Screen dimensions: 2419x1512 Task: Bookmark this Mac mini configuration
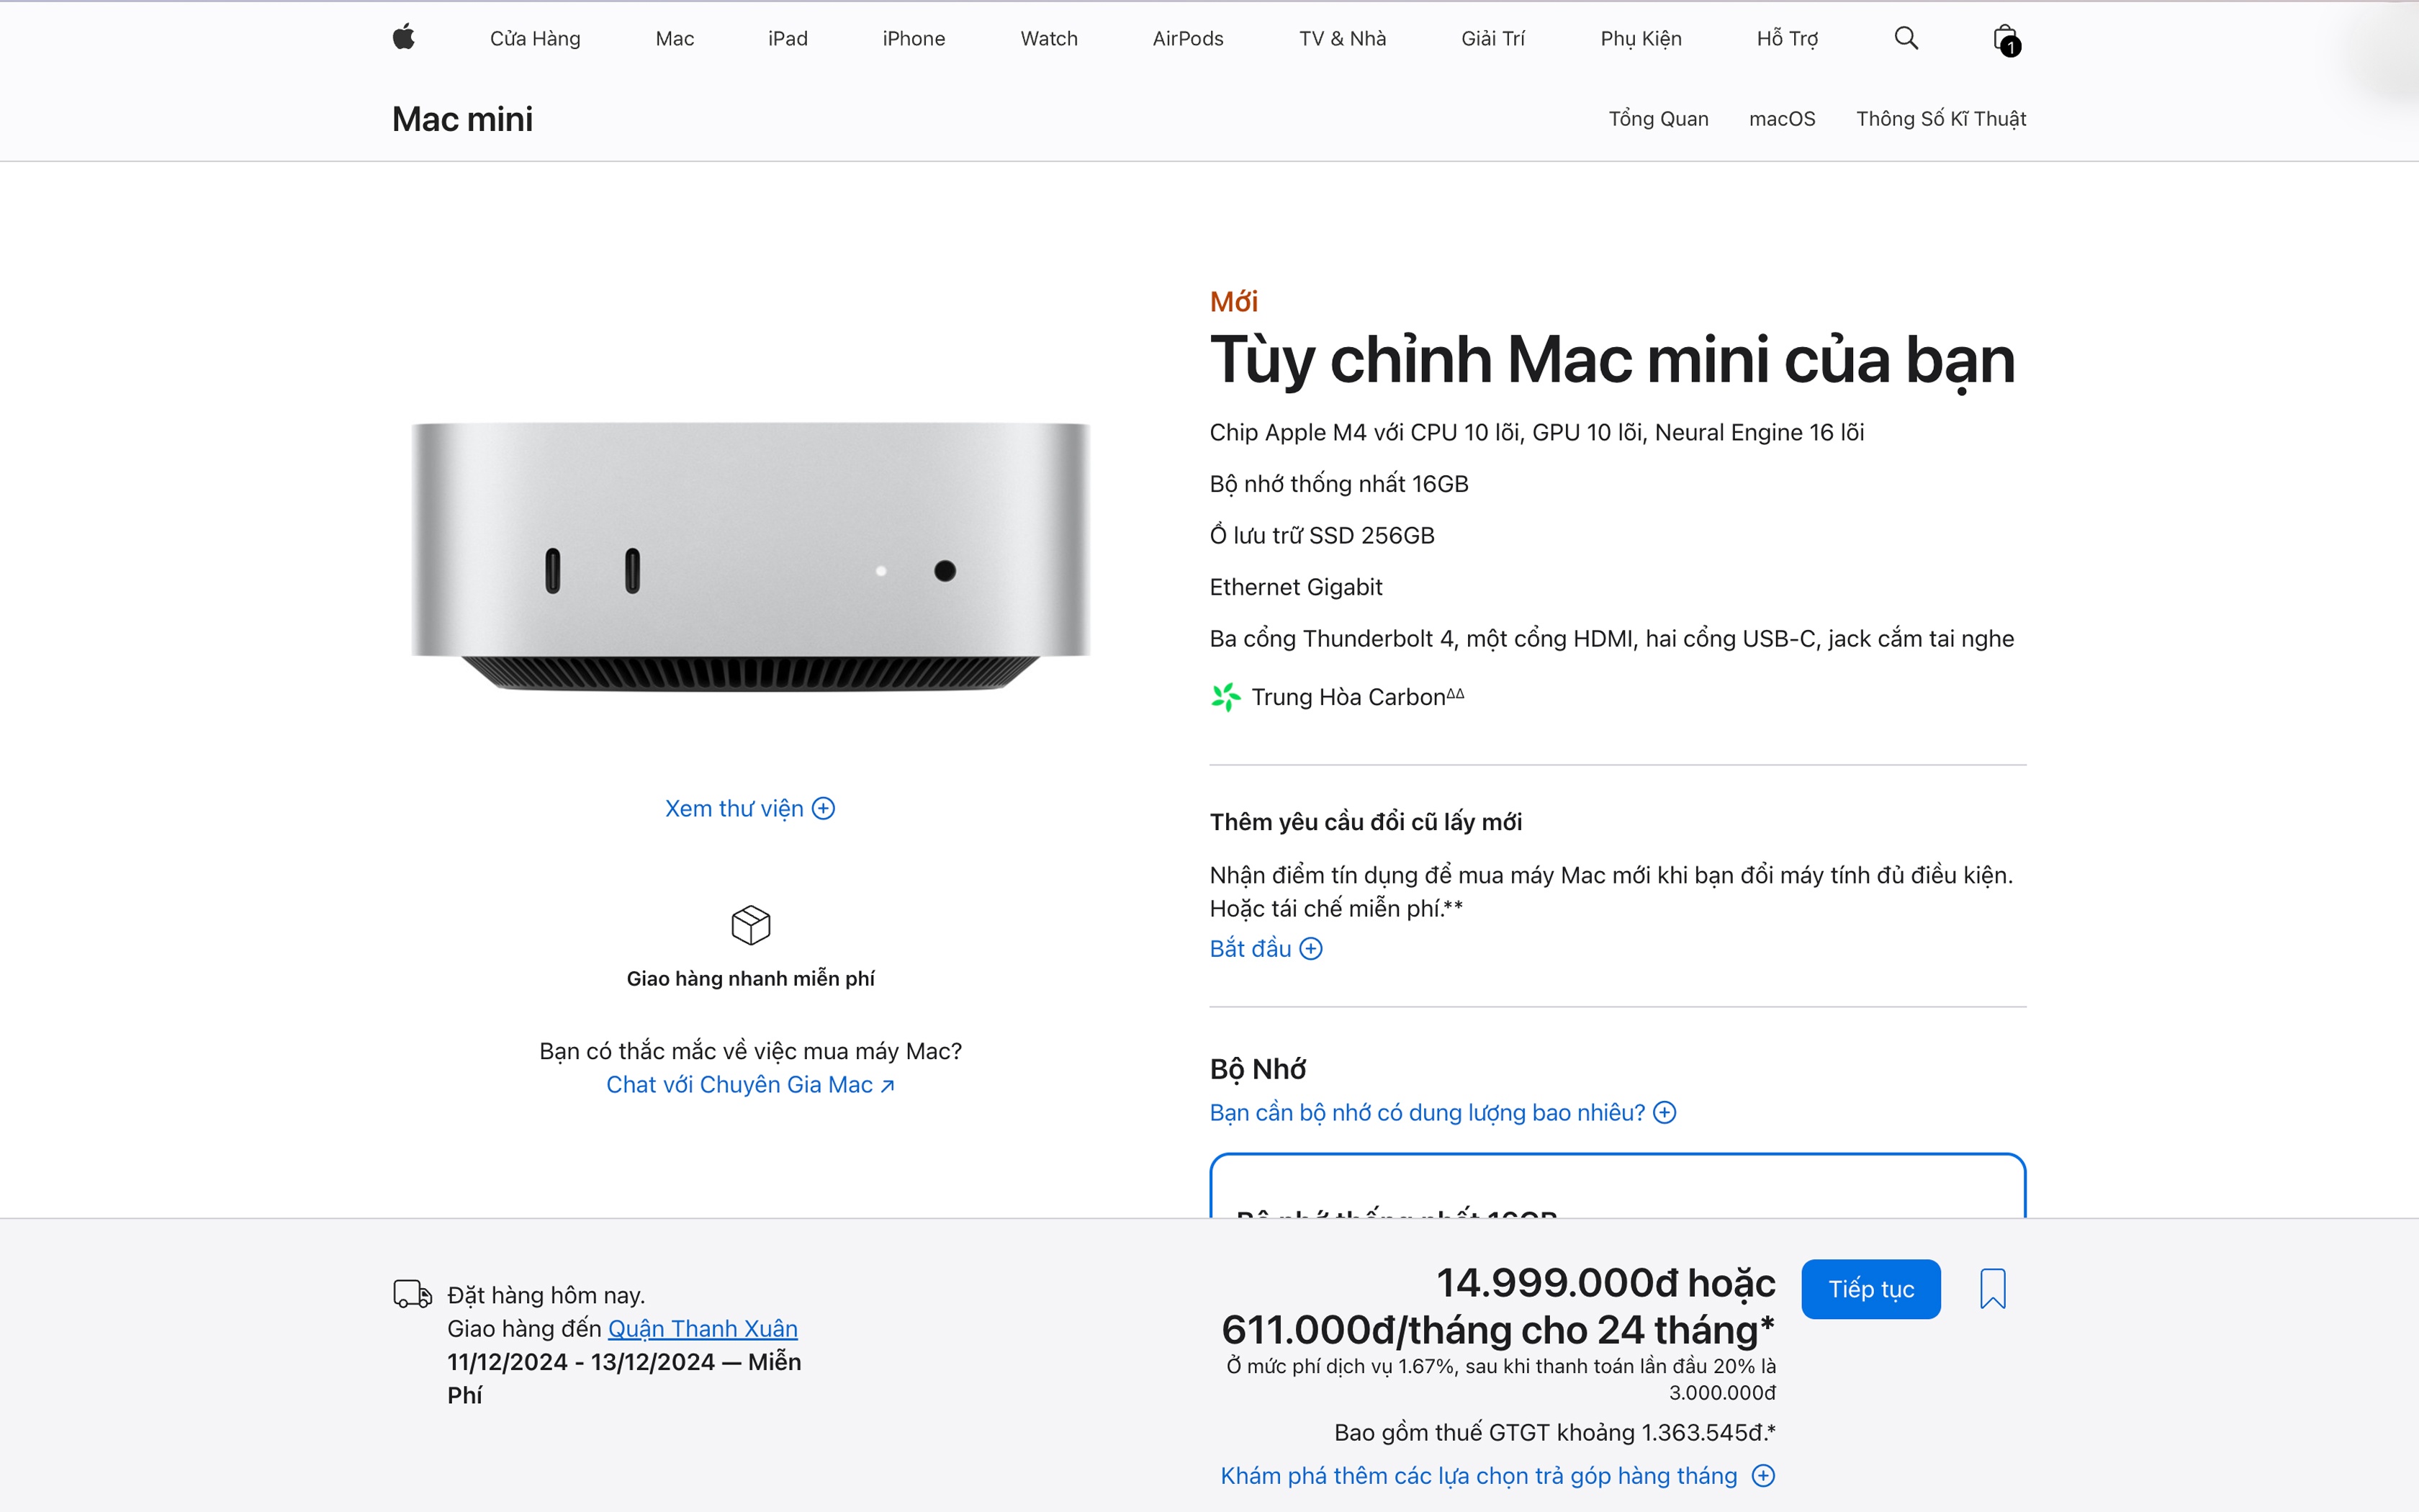[x=1994, y=1289]
